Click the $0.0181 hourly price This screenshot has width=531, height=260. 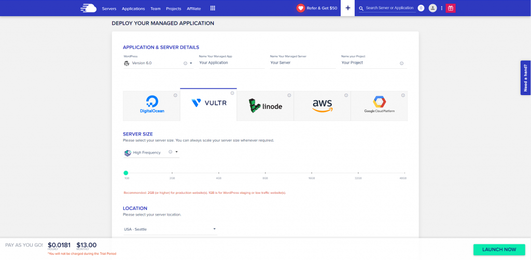click(59, 245)
